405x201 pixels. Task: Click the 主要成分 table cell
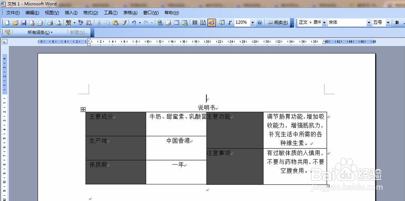(x=116, y=124)
